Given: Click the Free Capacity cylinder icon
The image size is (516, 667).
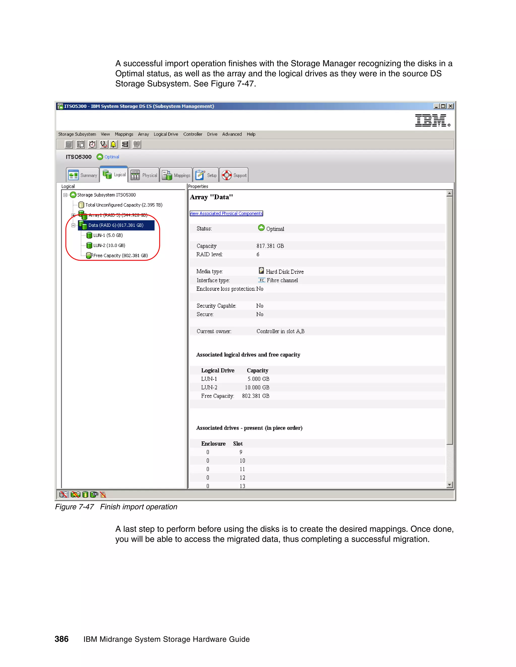Looking at the screenshot, I should [89, 255].
